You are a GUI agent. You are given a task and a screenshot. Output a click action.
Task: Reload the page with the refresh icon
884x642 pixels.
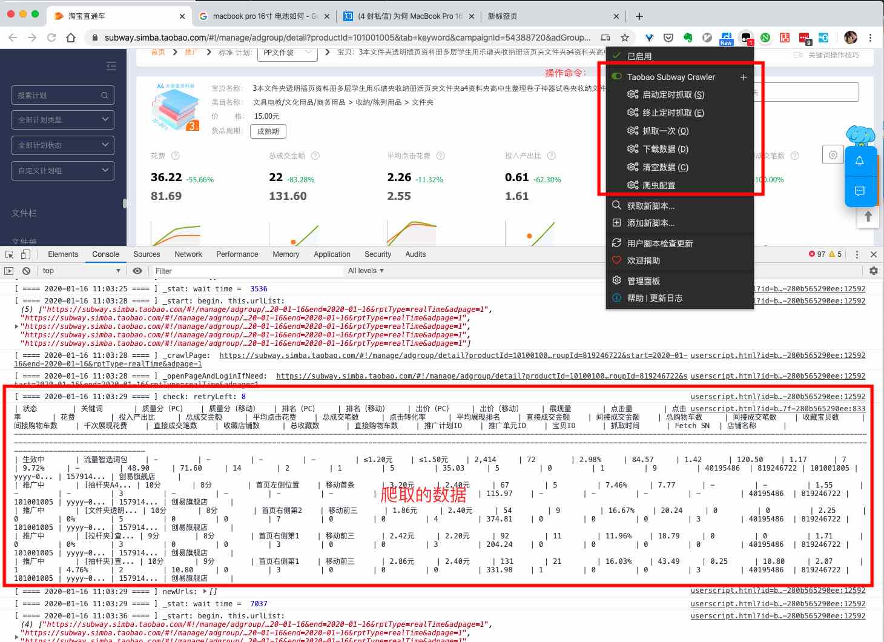pyautogui.click(x=51, y=38)
